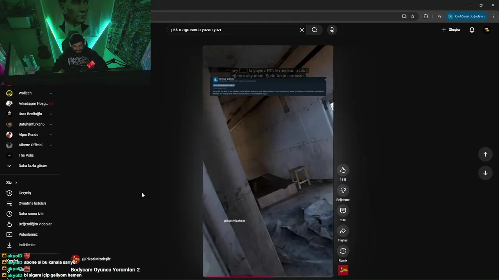
Task: Open comments with 234 count
Action: point(343,210)
